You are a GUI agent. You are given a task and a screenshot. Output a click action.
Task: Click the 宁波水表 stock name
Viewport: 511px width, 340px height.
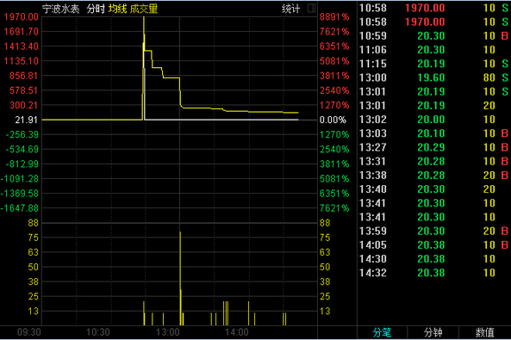point(61,9)
